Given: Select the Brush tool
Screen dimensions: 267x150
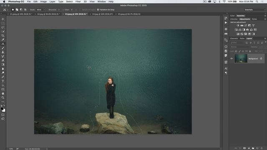Looking at the screenshot, I should pos(3,48).
